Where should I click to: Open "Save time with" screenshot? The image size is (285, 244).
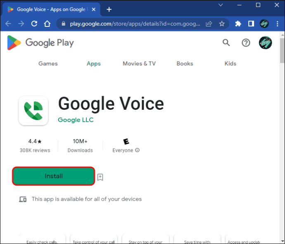point(197,239)
